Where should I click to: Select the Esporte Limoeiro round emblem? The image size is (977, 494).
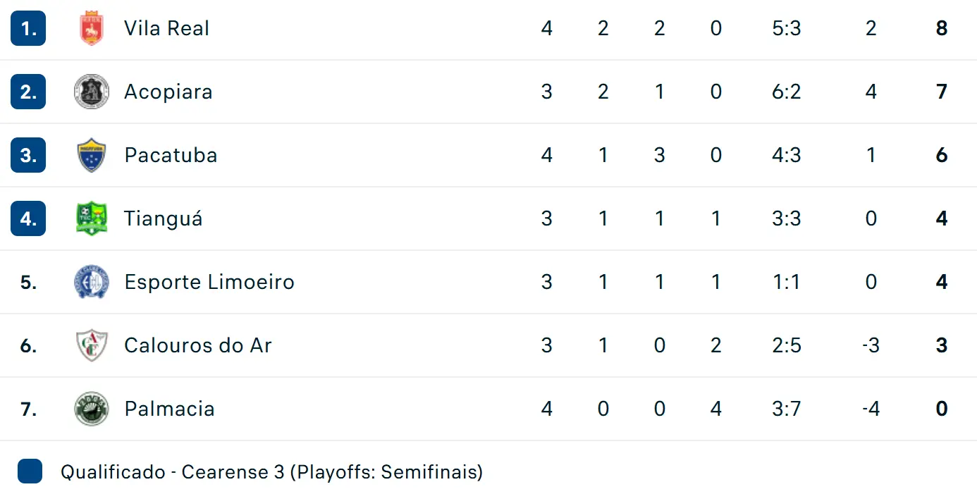click(x=92, y=282)
